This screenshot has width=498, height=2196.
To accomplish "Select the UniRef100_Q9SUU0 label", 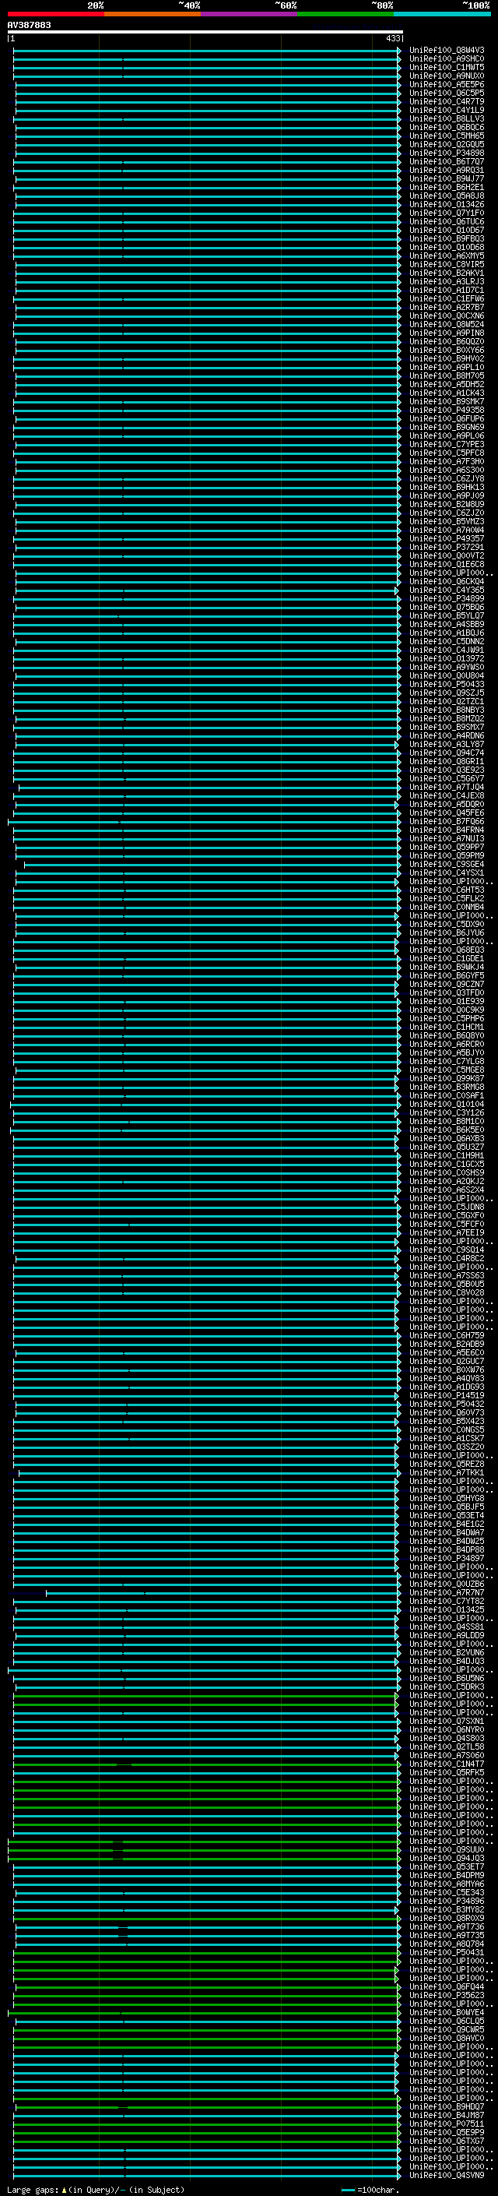I will point(447,1850).
